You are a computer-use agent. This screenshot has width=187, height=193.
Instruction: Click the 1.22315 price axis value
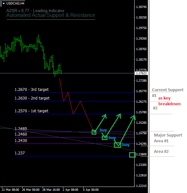(141, 186)
